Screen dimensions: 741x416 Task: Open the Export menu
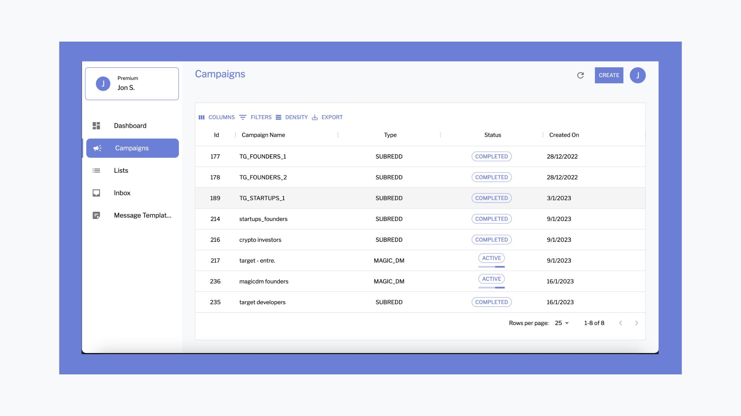click(x=327, y=117)
